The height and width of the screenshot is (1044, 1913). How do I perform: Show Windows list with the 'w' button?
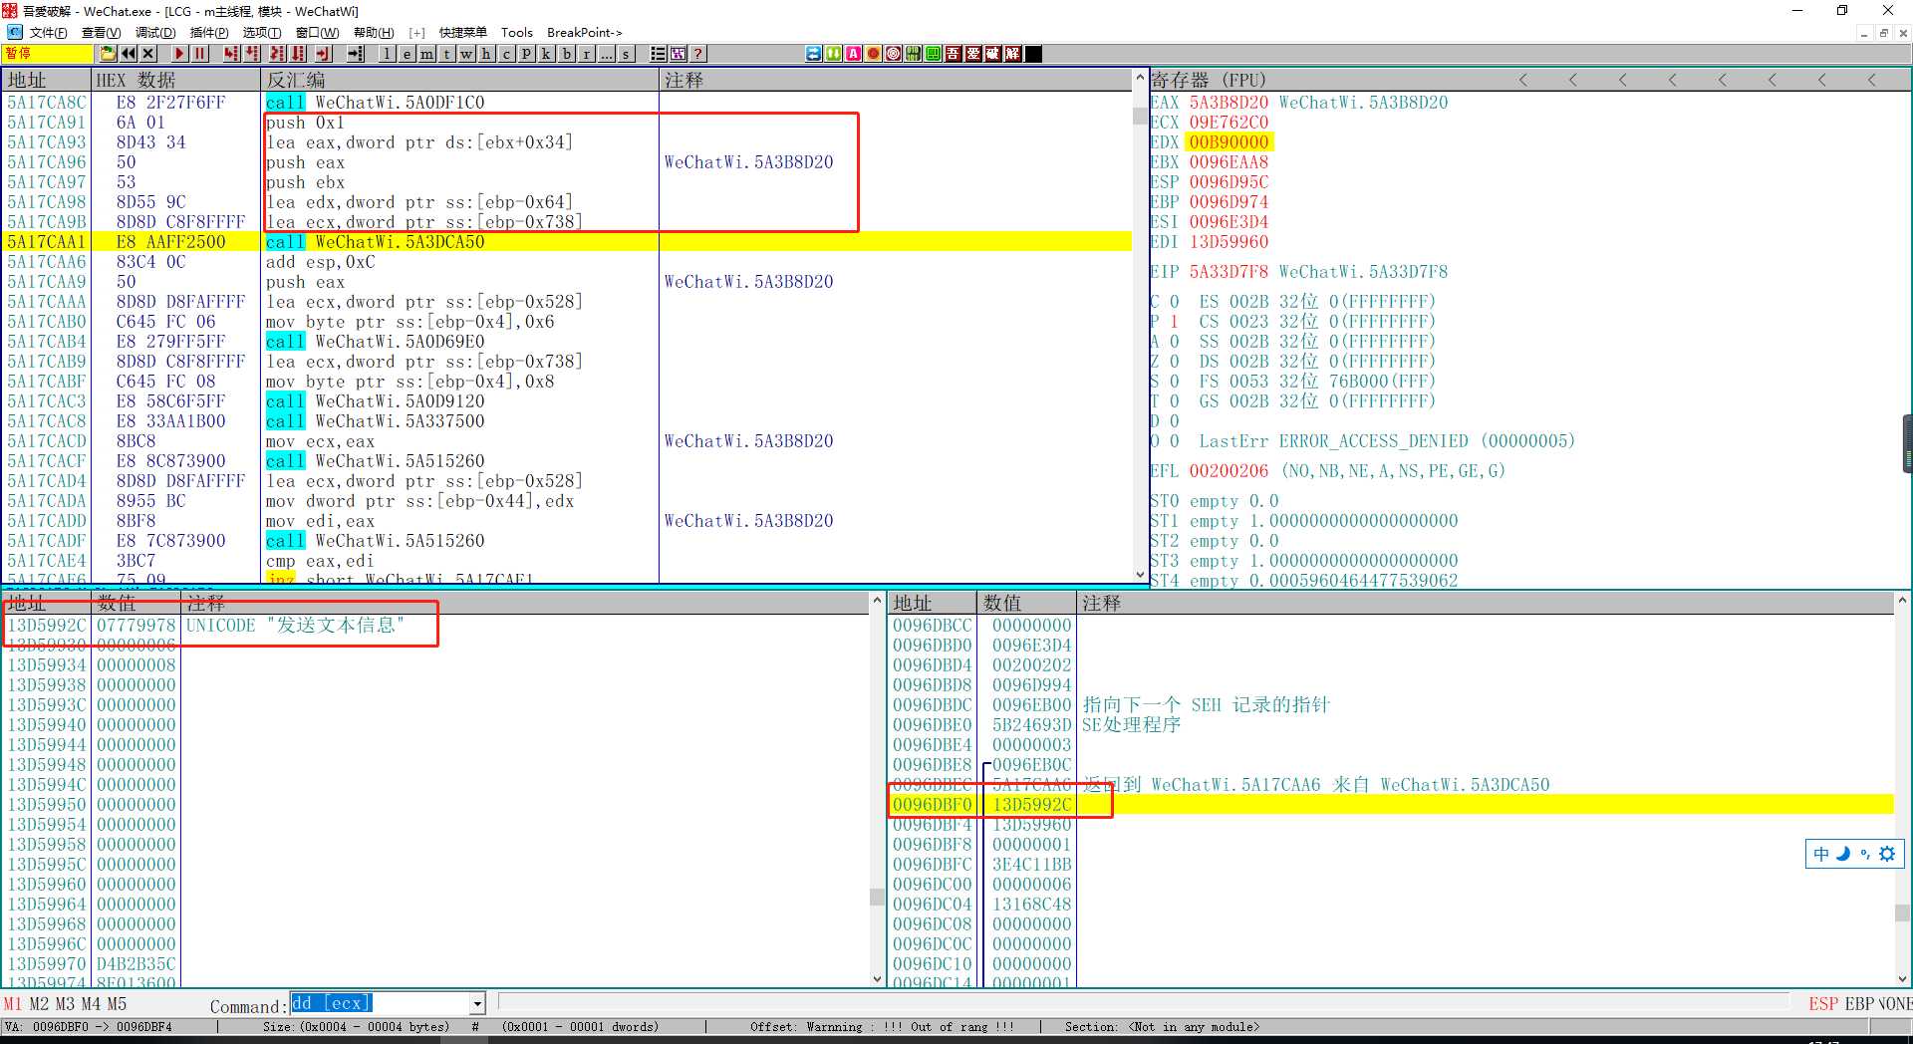coord(466,54)
